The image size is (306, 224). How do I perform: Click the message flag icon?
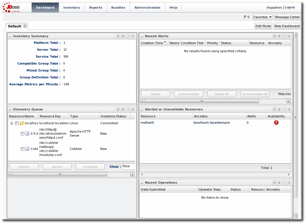[x=245, y=17]
